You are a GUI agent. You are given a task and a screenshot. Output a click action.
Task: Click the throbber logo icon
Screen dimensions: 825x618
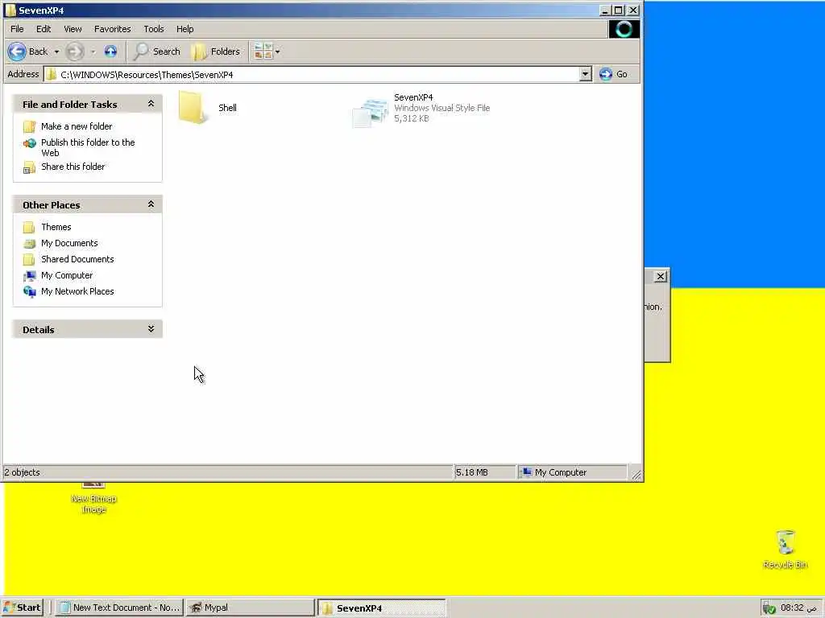(624, 29)
